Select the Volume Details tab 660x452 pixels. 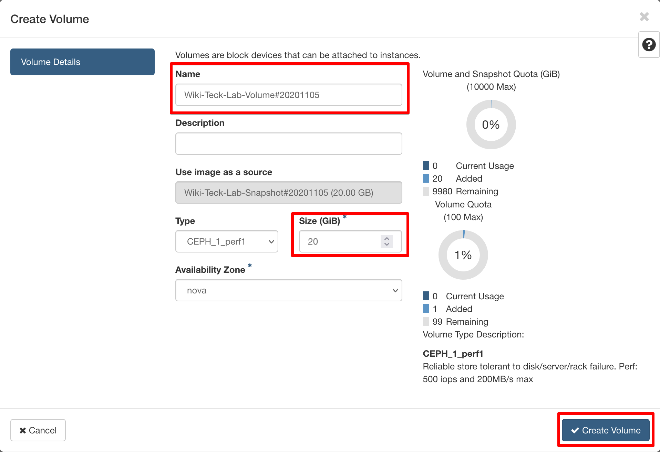point(82,62)
